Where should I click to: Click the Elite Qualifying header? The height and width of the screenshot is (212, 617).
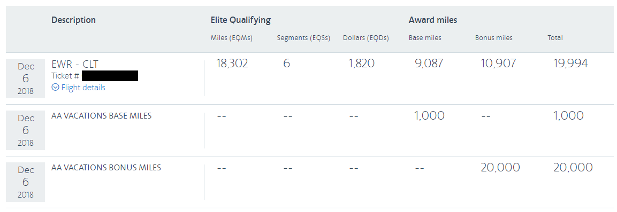pos(240,20)
